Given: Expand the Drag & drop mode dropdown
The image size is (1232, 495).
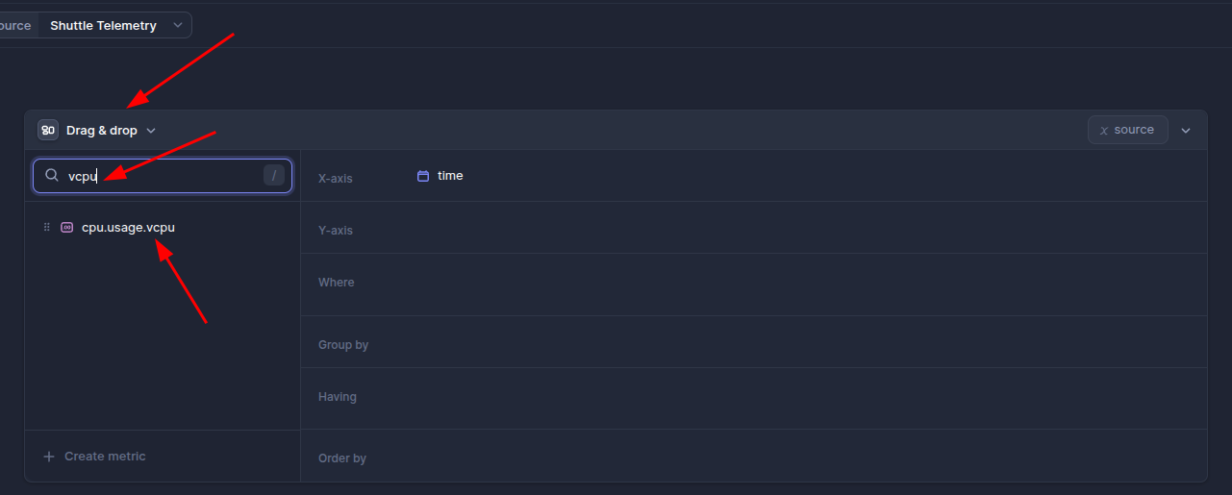Looking at the screenshot, I should click(151, 131).
